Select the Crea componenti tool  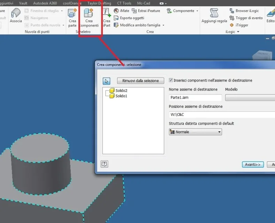89,18
